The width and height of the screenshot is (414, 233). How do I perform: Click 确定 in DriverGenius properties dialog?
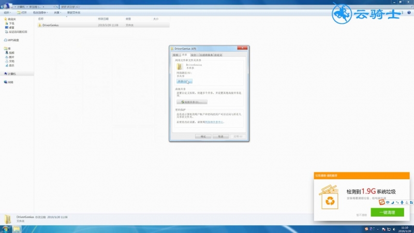(x=203, y=136)
